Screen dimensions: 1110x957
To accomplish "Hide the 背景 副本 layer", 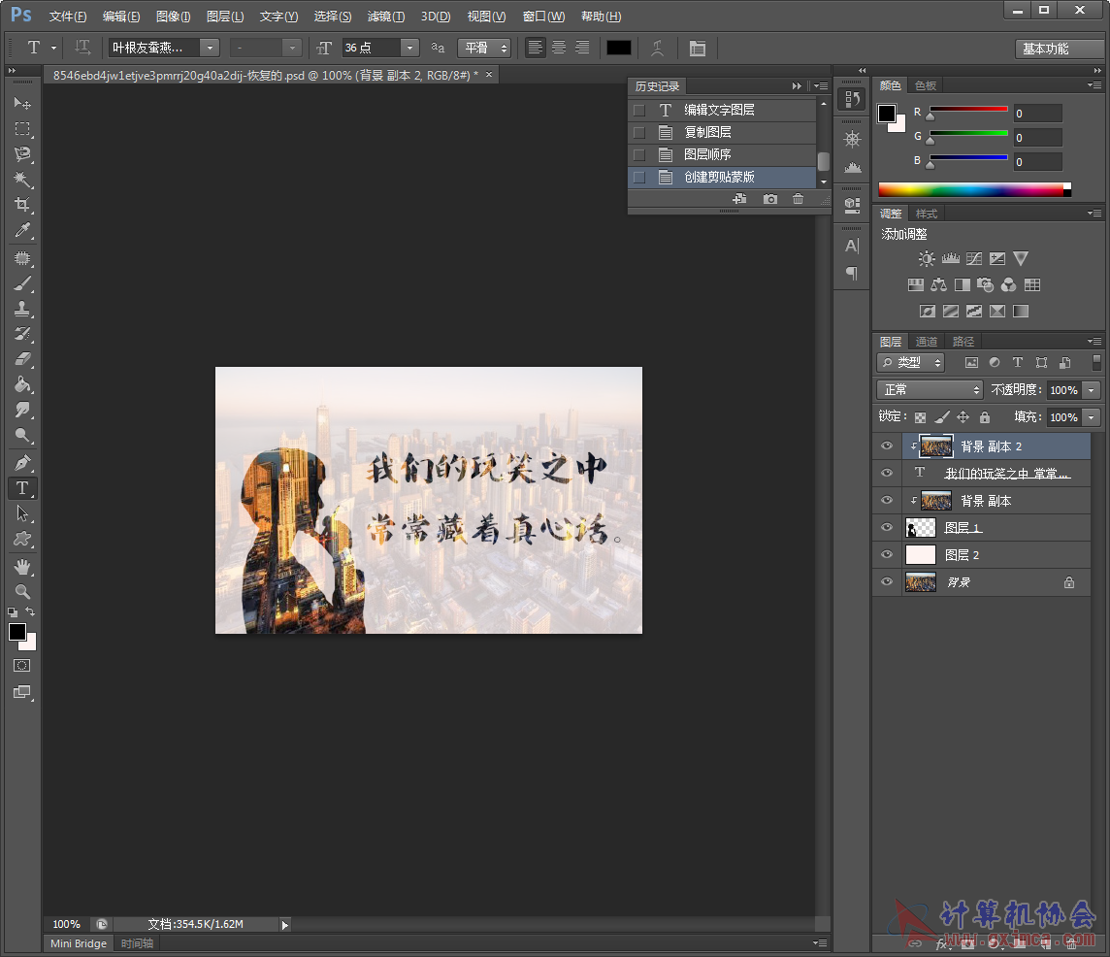I will [x=886, y=500].
